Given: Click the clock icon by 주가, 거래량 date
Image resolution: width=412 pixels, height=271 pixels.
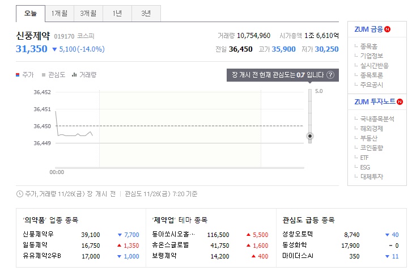Looking at the screenshot, I should pyautogui.click(x=20, y=194).
